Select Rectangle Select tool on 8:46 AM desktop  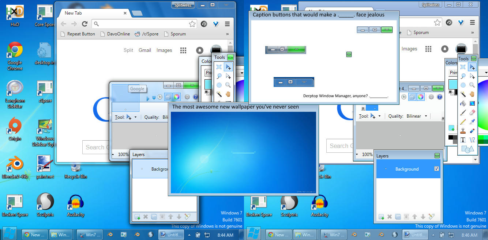[463, 67]
